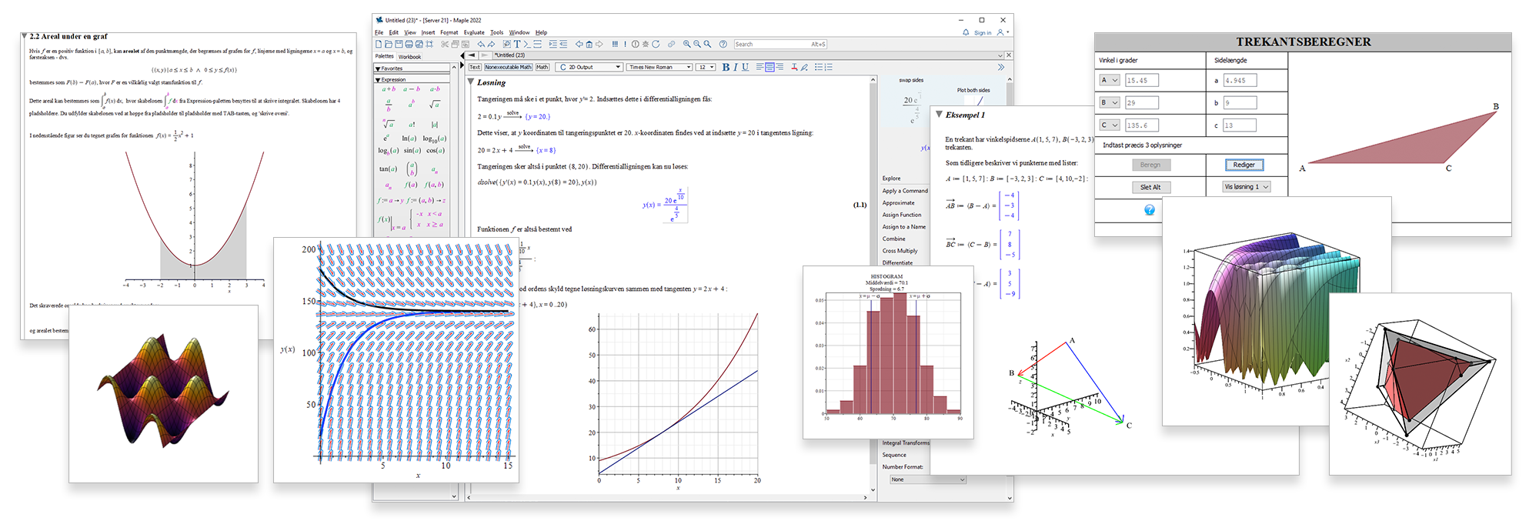Click the Rediger button
This screenshot has height=531, width=1539.
click(x=1244, y=165)
